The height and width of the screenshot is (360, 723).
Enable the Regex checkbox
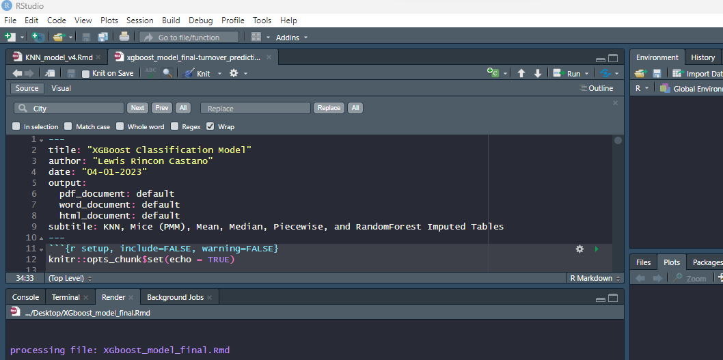click(175, 126)
